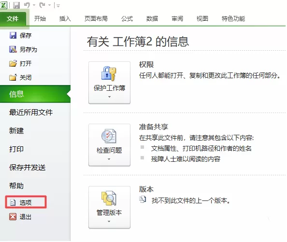Open the 审阅 ribbon tab
This screenshot has height=242, width=287.
click(177, 18)
